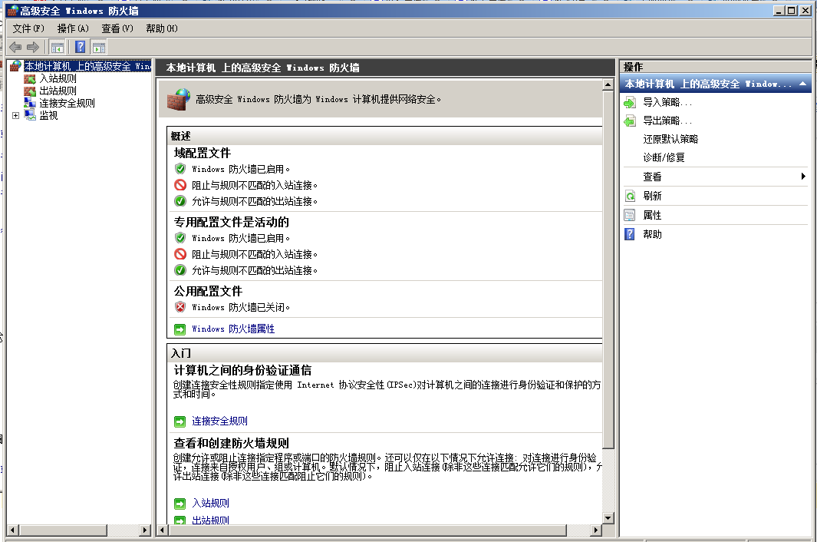Click the firewall brick-and-globe overview icon
Screen dimensions: 817x542
179,99
